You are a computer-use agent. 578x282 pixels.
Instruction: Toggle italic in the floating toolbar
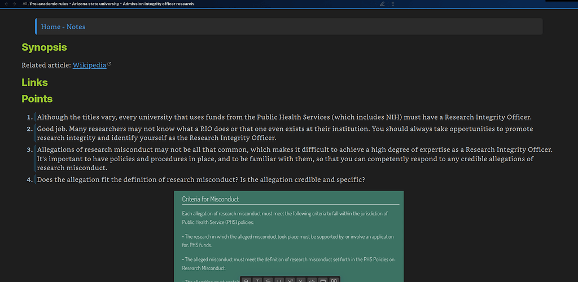point(257,280)
